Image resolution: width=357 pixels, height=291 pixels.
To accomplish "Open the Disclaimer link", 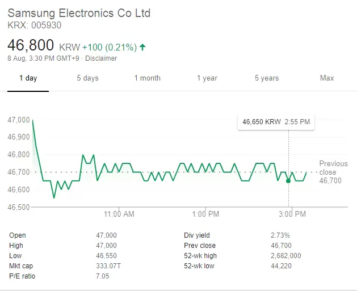I will click(x=102, y=58).
